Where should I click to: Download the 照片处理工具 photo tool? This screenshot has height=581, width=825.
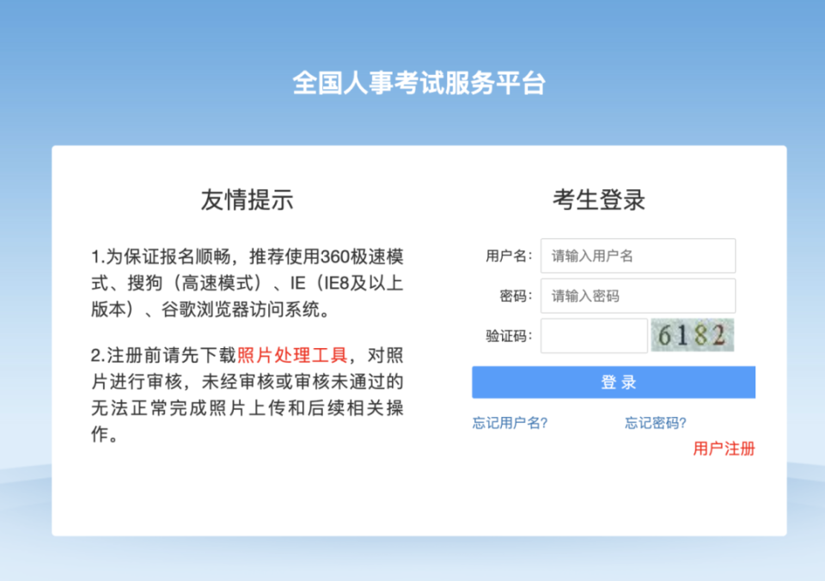pos(292,355)
